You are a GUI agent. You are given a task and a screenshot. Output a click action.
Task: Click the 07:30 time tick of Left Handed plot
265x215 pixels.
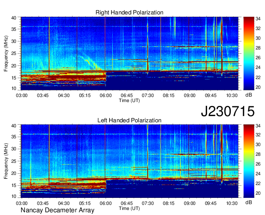click(148, 203)
